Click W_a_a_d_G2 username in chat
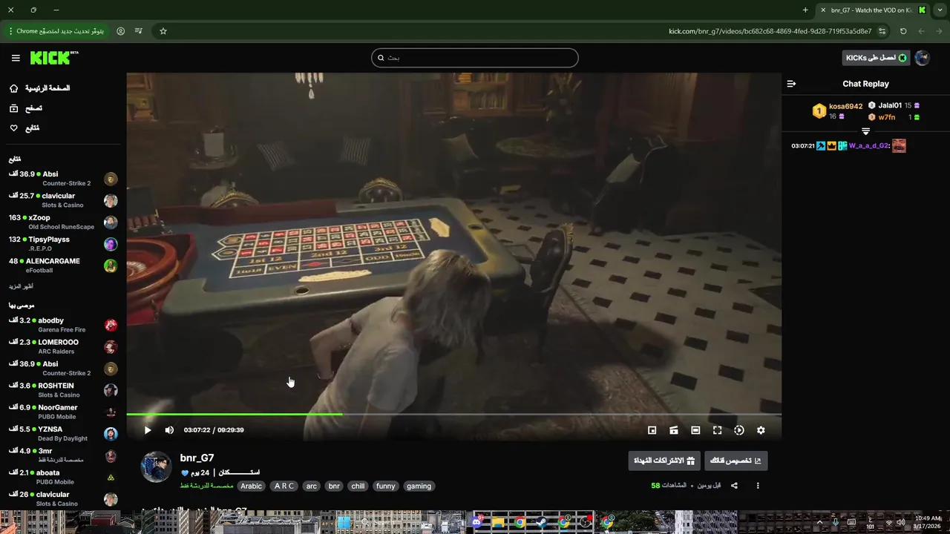The image size is (950, 534). coord(868,146)
